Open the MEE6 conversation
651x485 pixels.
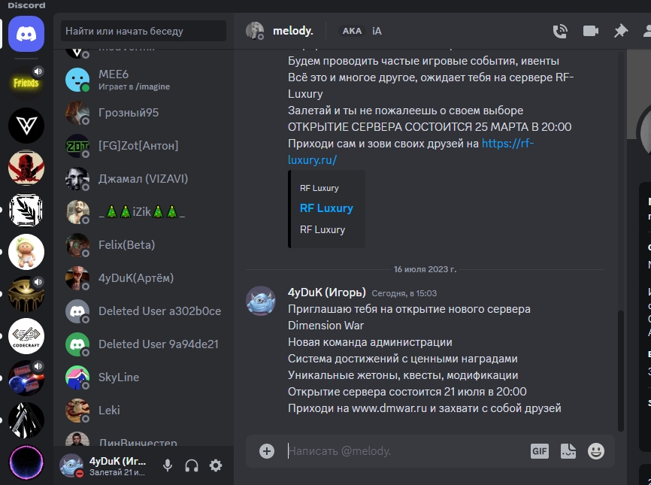(144, 79)
